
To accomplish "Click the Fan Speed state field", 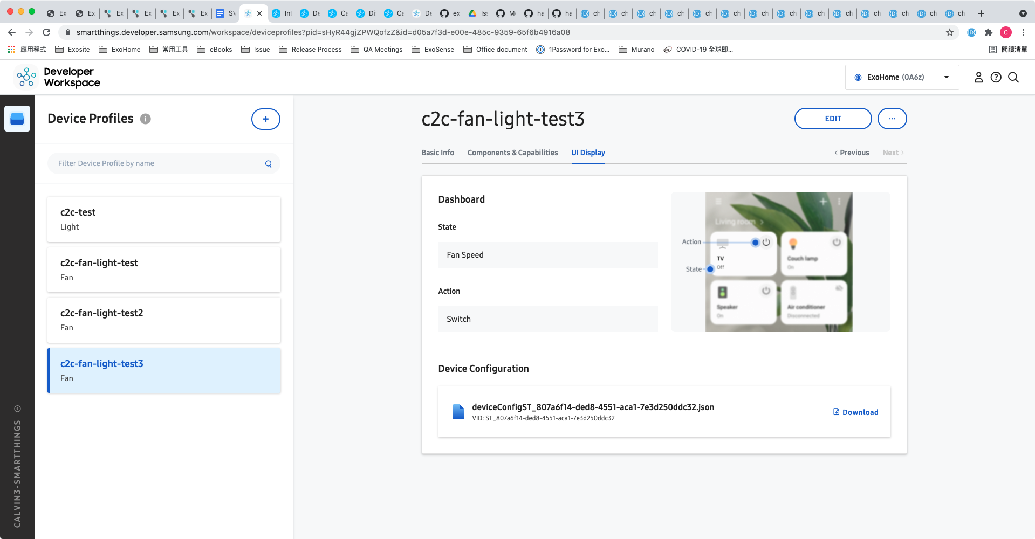I will tap(548, 255).
